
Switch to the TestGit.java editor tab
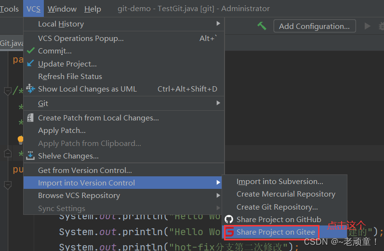pos(12,43)
